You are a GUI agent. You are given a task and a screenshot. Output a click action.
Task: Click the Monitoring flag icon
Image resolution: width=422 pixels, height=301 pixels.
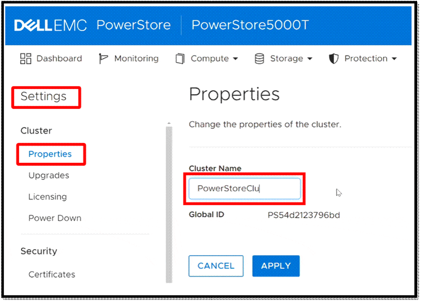[x=103, y=59]
